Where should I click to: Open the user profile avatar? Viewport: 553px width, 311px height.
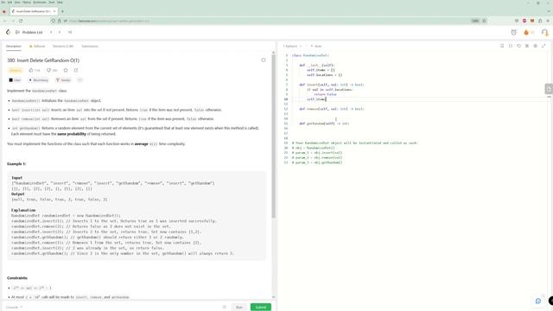pyautogui.click(x=545, y=33)
